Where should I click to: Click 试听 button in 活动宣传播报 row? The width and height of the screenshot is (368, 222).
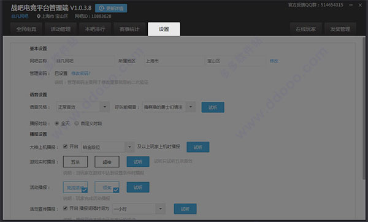click(x=185, y=209)
